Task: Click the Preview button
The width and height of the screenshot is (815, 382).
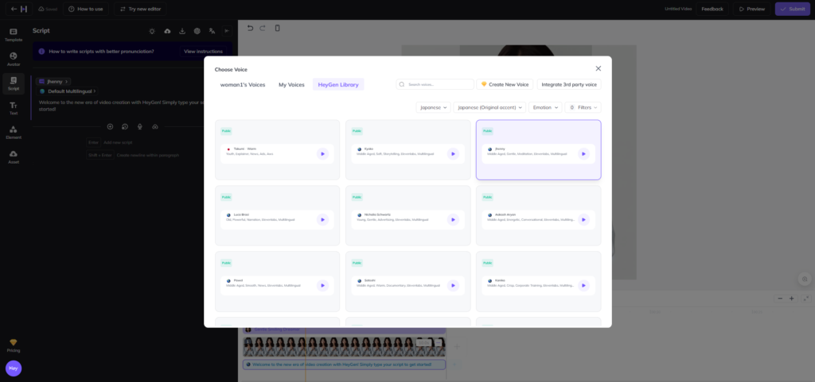Action: coord(751,9)
